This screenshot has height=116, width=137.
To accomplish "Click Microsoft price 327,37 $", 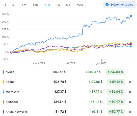I will coord(60,92).
